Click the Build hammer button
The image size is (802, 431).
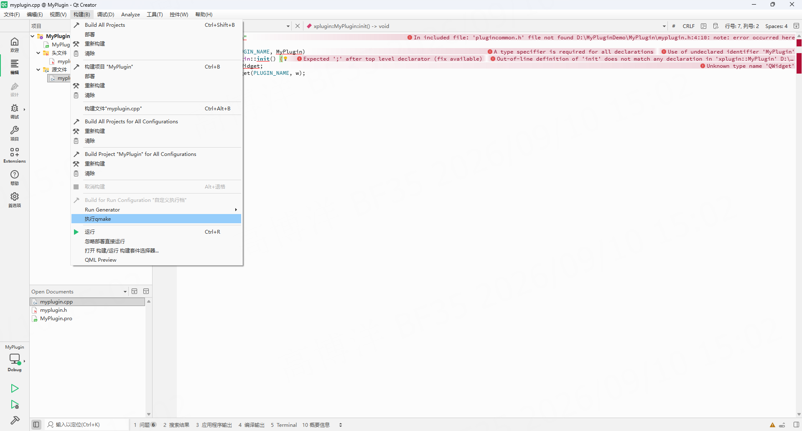[15, 421]
